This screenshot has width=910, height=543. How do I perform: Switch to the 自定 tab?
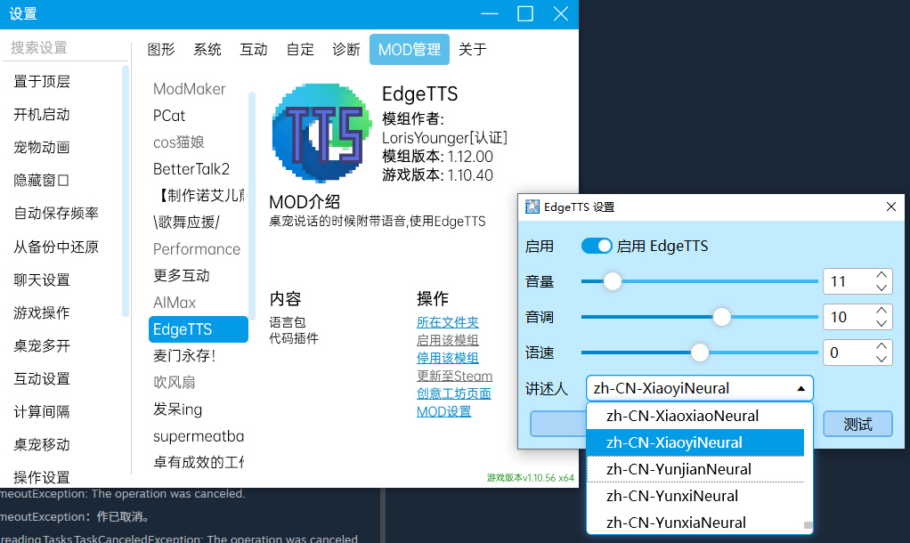(x=300, y=49)
